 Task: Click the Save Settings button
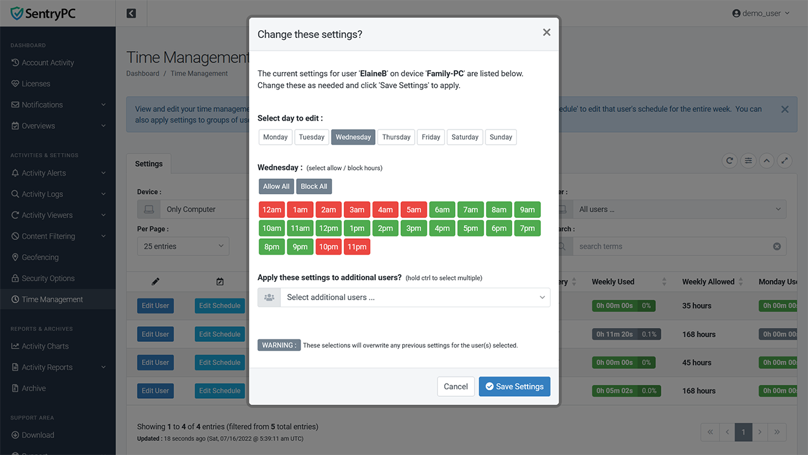click(x=514, y=387)
